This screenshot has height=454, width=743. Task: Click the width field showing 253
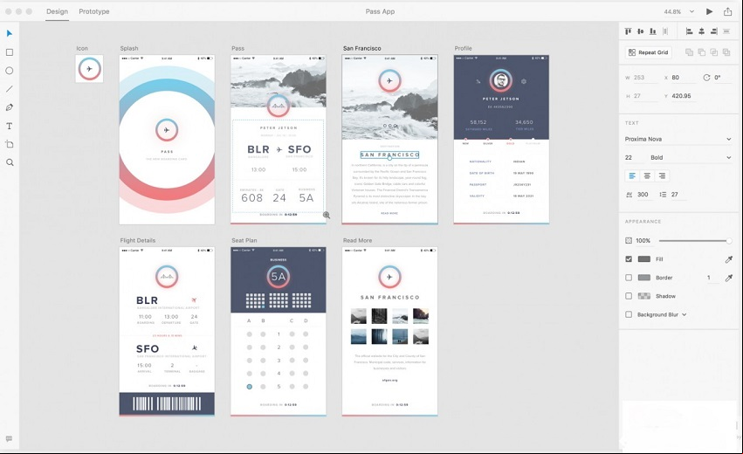point(644,77)
